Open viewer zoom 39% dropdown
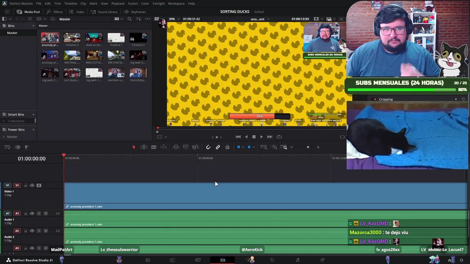The height and width of the screenshot is (264, 470). (x=174, y=19)
